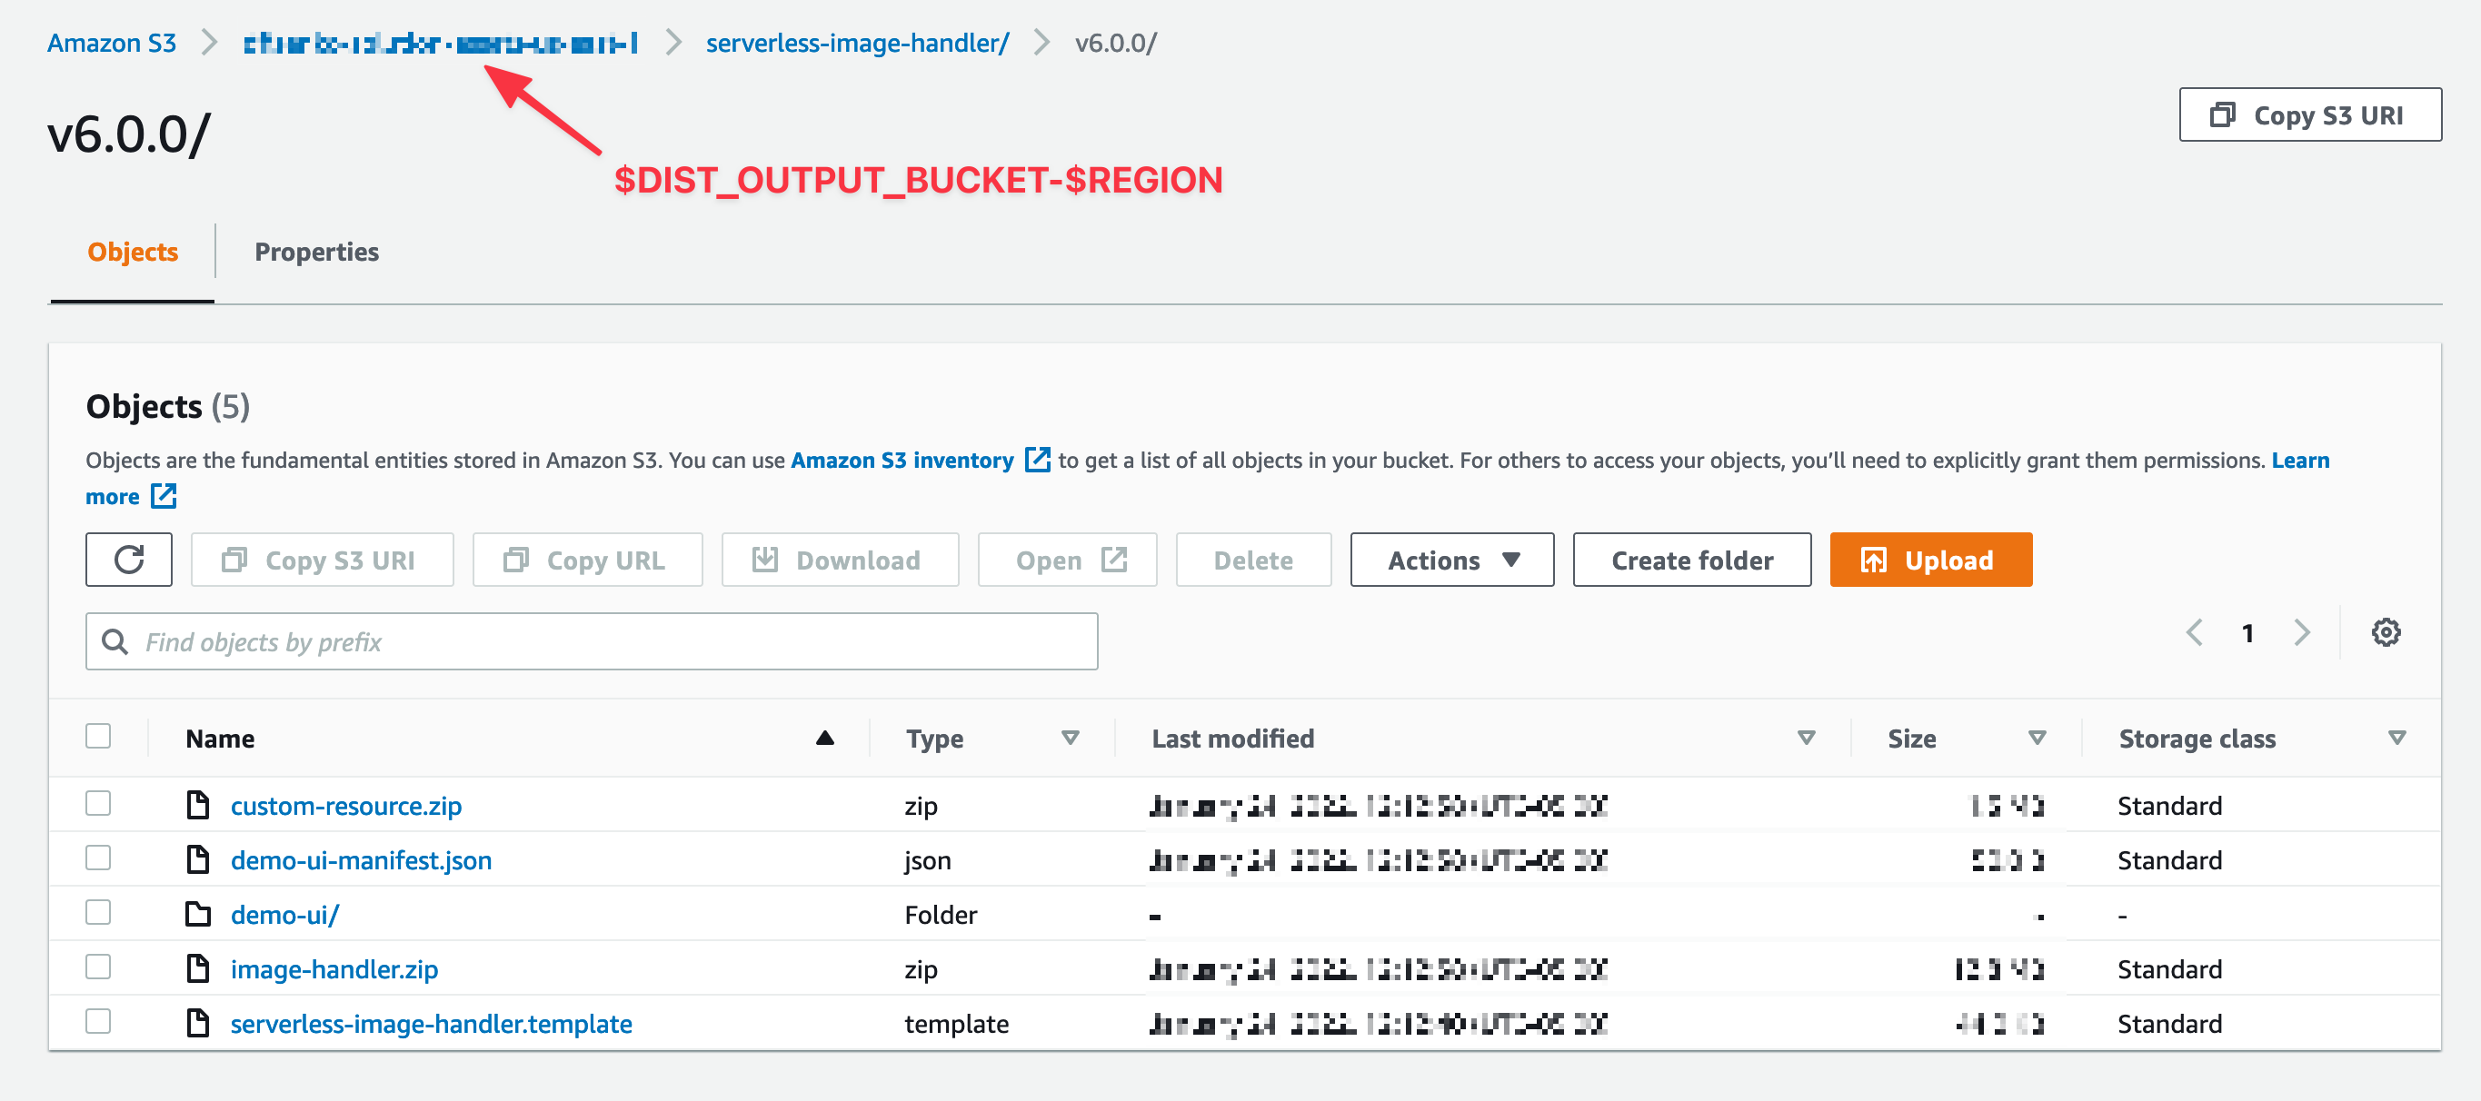This screenshot has width=2481, height=1101.
Task: Check the box next to image-handler.zip
Action: (x=97, y=967)
